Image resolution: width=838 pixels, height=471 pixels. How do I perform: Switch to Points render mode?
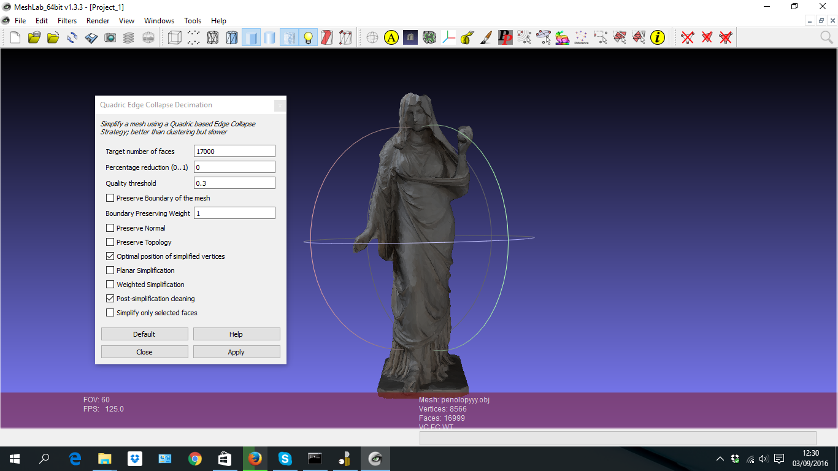click(193, 38)
